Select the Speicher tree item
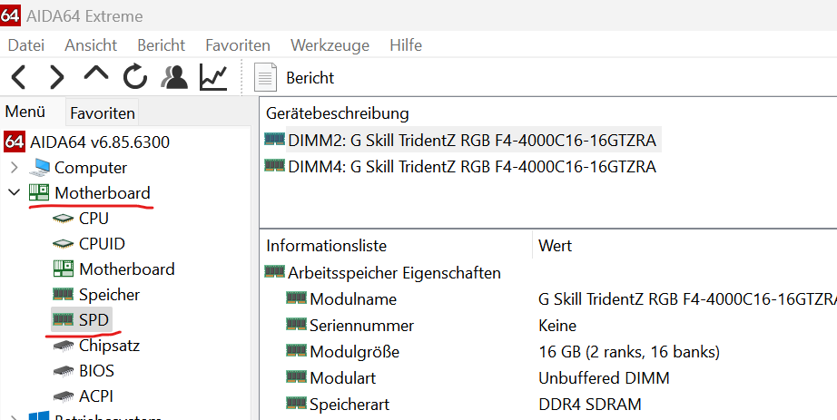 110,295
